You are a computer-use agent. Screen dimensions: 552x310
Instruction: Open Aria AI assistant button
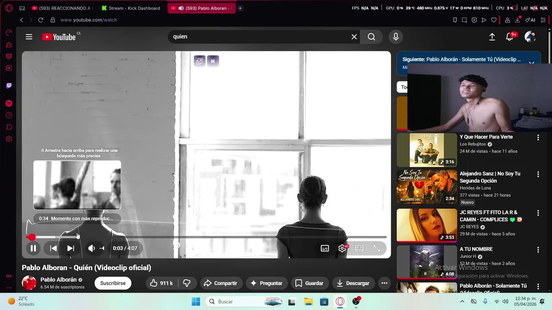tap(530, 20)
